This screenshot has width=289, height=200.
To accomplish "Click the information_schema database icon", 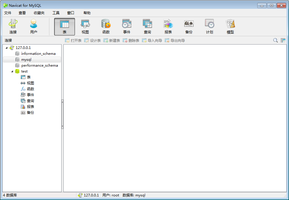I will pyautogui.click(x=17, y=54).
